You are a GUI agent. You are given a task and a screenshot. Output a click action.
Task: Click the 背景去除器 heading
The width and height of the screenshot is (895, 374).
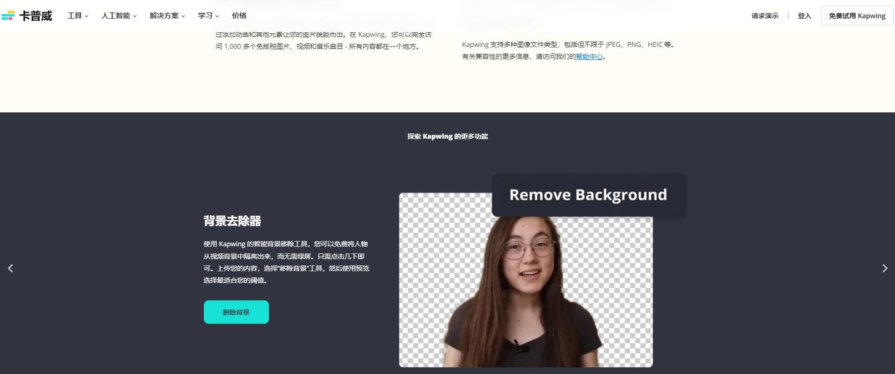[232, 221]
